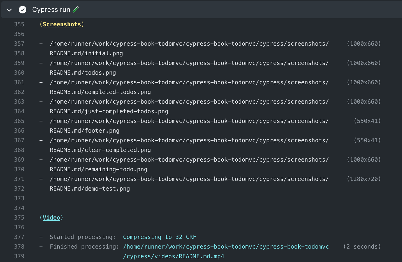This screenshot has width=402, height=262.
Task: Click the text README.md/footer.png
Action: (x=84, y=131)
